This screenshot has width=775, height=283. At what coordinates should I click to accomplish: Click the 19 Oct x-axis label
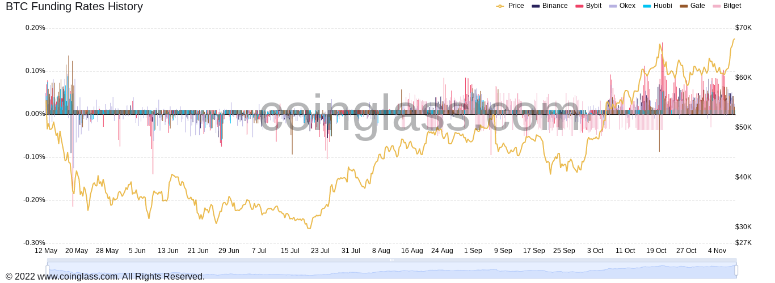(x=656, y=251)
